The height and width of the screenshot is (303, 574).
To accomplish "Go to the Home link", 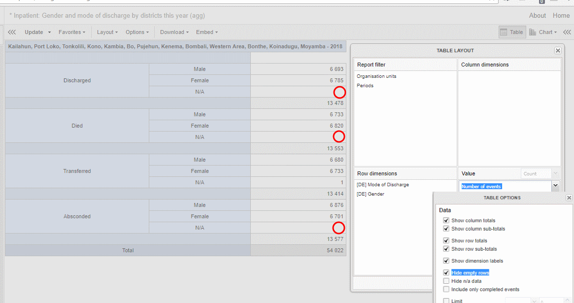I will (561, 15).
